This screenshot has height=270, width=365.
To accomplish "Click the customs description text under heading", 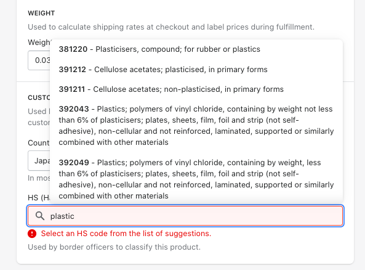I will pyautogui.click(x=39, y=117).
